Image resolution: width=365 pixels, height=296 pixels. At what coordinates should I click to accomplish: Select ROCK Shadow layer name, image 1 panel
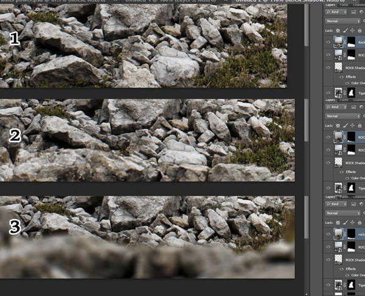point(355,68)
